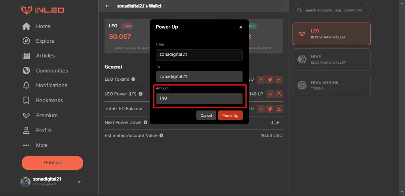
Task: Click the zonadigital21 username in sidebar
Action: [x=47, y=179]
